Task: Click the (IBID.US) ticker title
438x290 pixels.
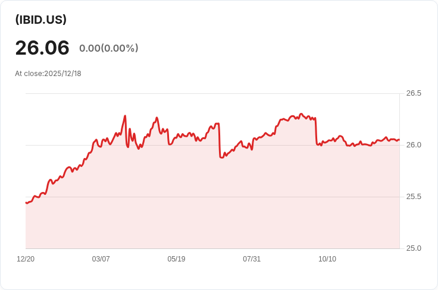Action: point(40,20)
